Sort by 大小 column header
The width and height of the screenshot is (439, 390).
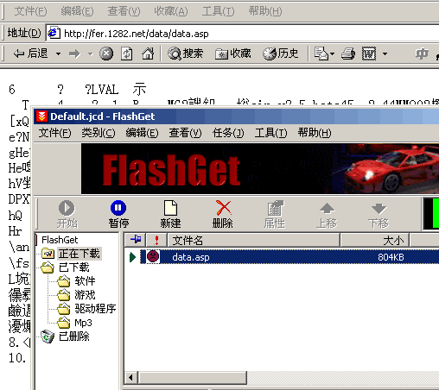tap(374, 240)
